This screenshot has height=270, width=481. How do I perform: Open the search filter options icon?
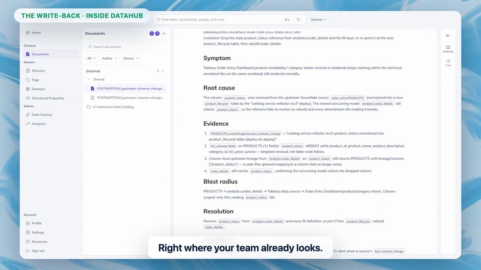click(298, 20)
